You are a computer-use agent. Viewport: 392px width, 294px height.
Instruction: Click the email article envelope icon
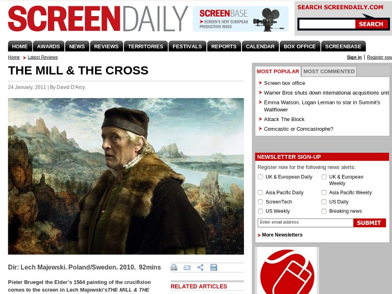tap(187, 268)
